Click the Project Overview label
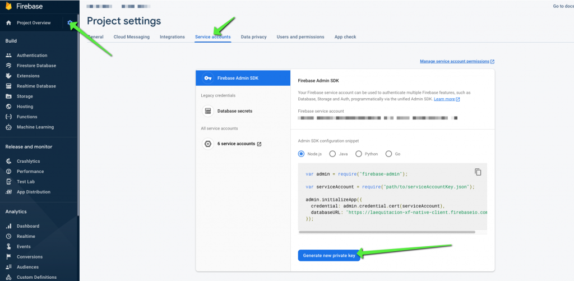The width and height of the screenshot is (574, 281). coord(34,22)
